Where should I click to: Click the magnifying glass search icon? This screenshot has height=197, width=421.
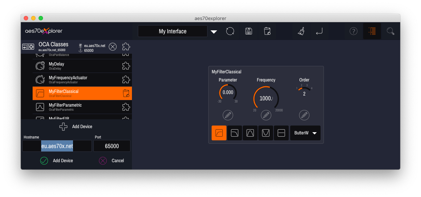pos(390,31)
